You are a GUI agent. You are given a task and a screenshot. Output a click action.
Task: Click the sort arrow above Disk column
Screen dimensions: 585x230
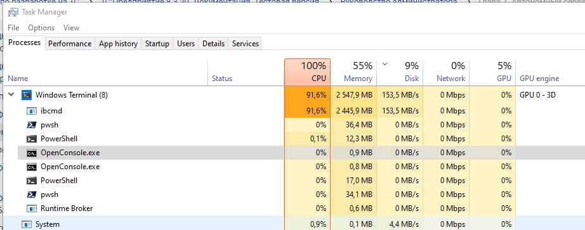pyautogui.click(x=385, y=64)
